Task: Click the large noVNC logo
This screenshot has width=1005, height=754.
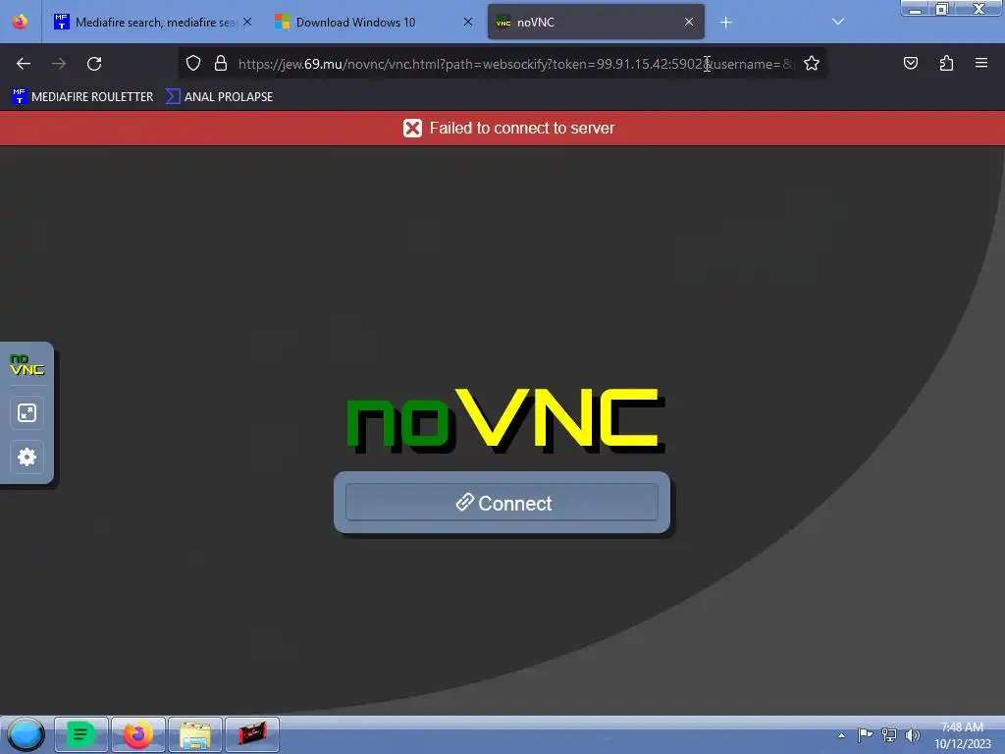Action: (x=505, y=420)
